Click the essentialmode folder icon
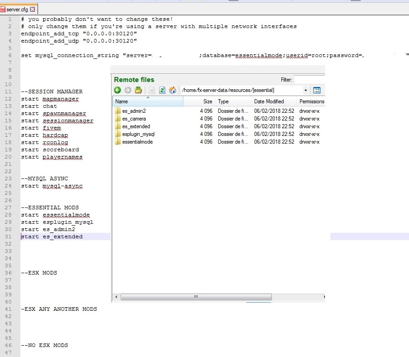This screenshot has height=357, width=409. pos(118,142)
